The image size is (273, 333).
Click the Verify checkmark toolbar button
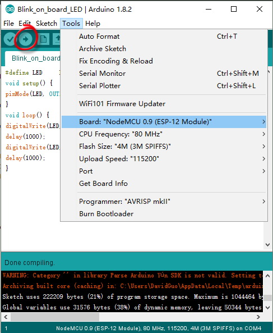(10, 39)
